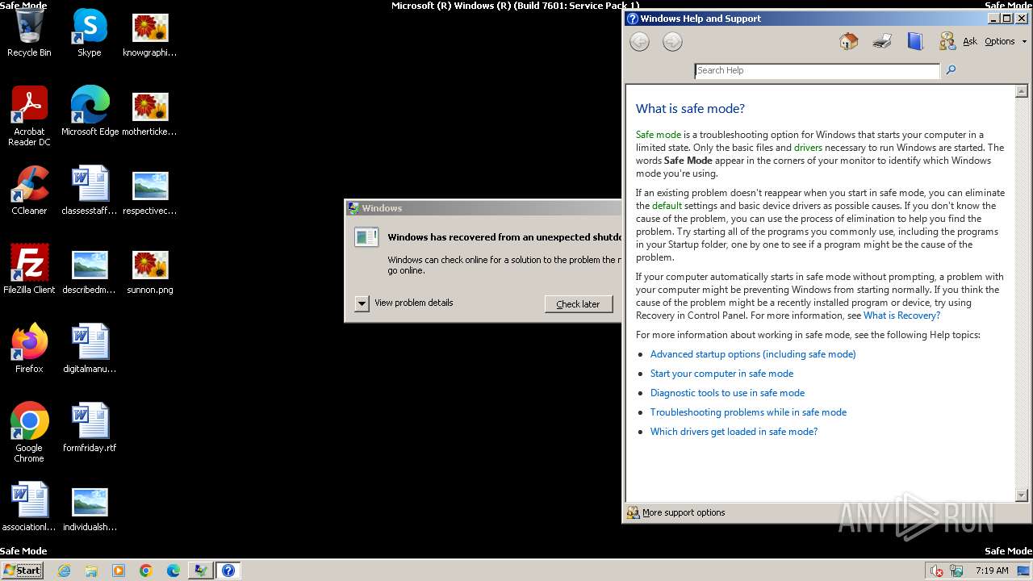Click the Back arrow in Help window

pyautogui.click(x=639, y=42)
